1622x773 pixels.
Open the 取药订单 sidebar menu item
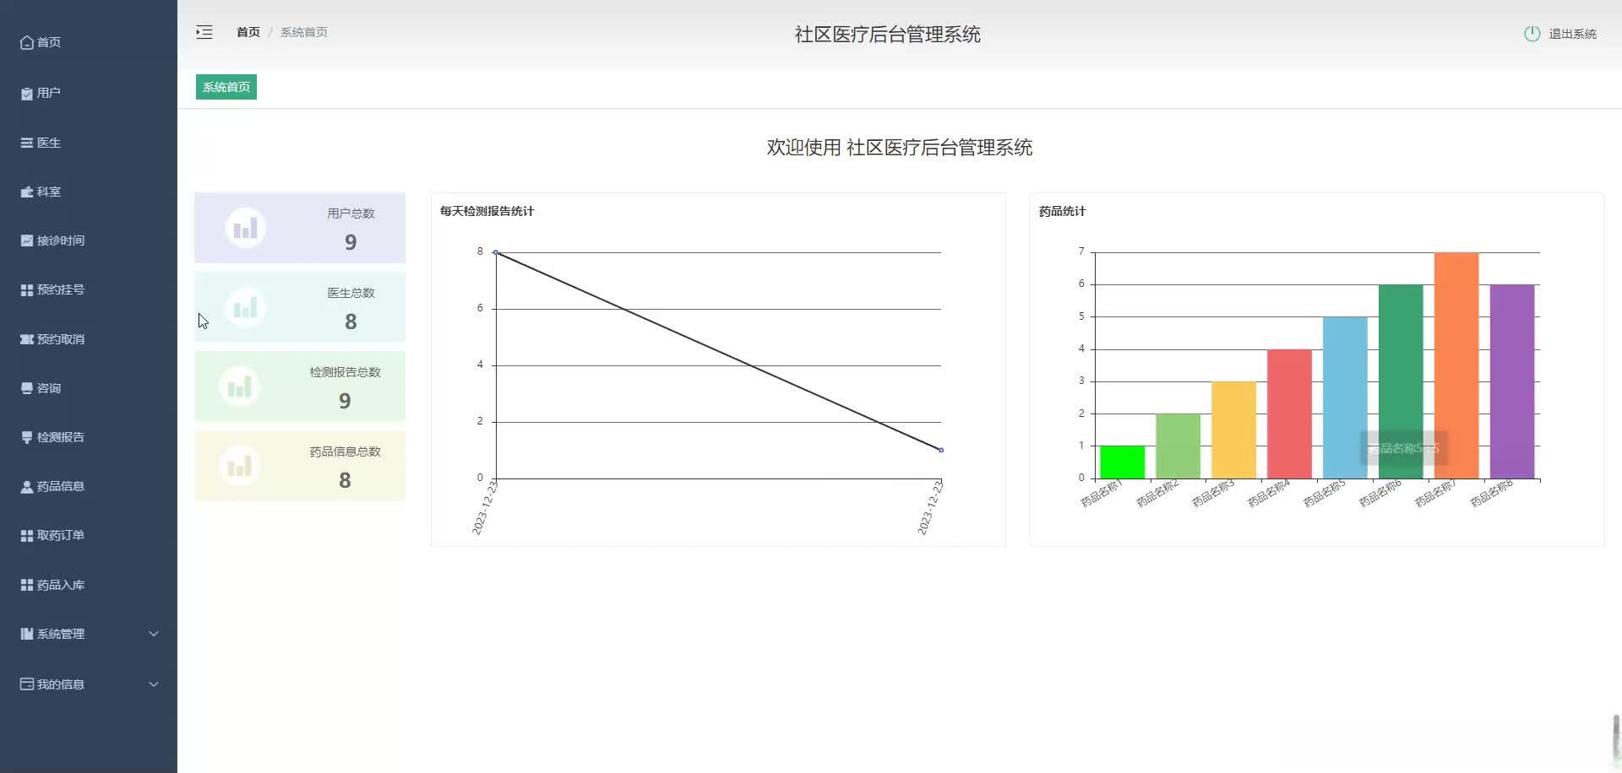[x=89, y=535]
